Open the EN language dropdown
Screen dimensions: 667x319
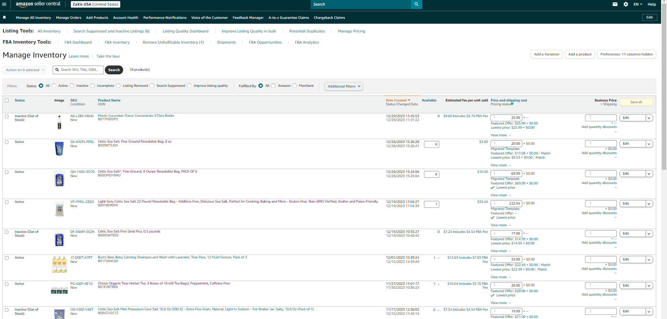pyautogui.click(x=638, y=4)
